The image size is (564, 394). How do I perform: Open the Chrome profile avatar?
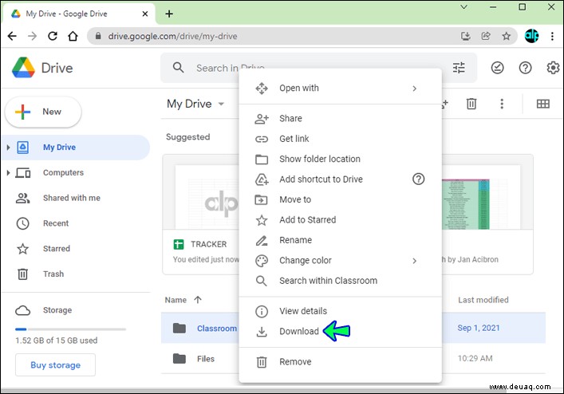pyautogui.click(x=531, y=36)
